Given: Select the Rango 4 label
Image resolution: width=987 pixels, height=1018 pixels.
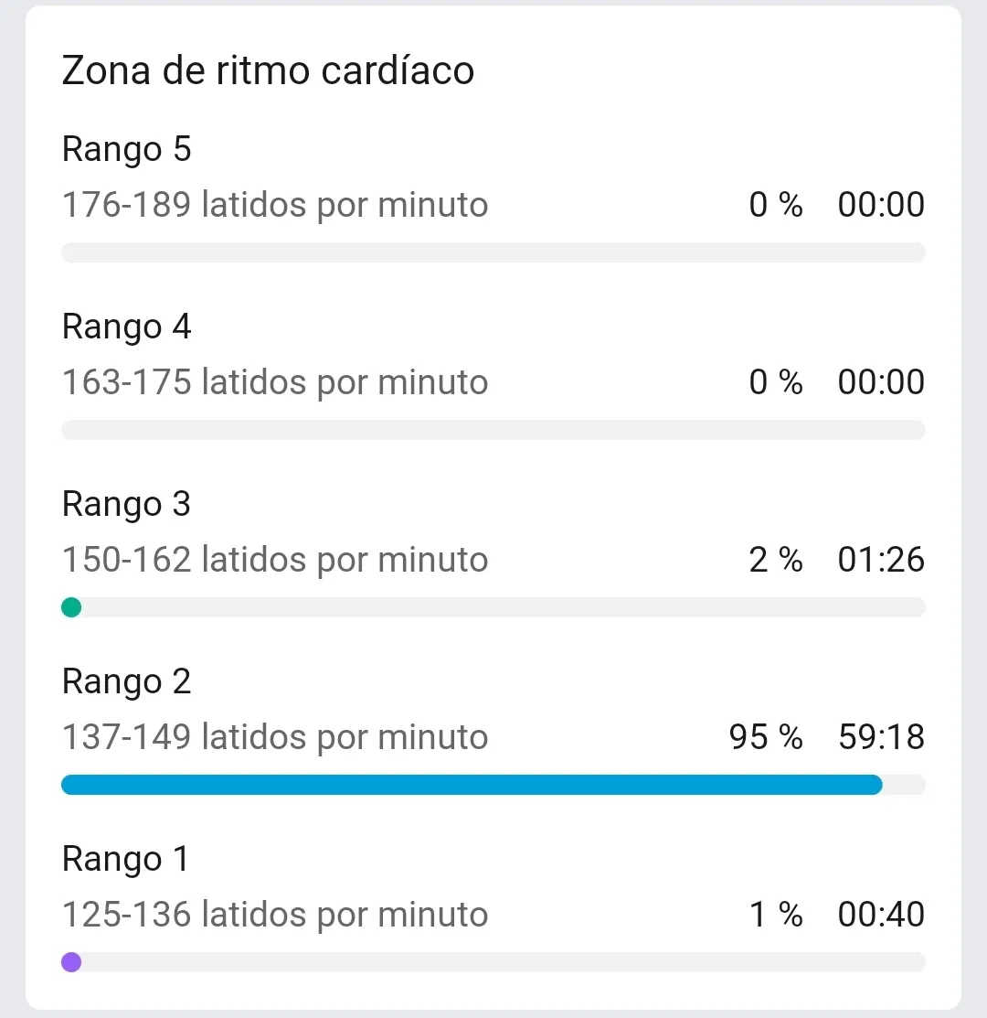Looking at the screenshot, I should click(x=126, y=327).
